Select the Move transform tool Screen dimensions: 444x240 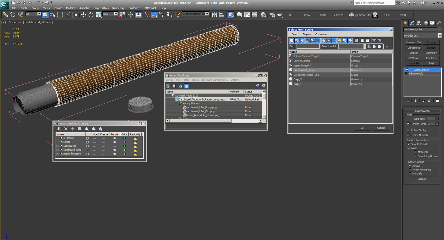[x=83, y=15]
